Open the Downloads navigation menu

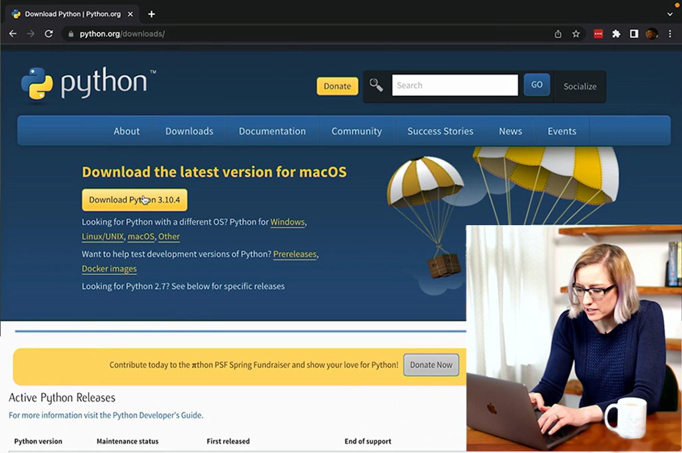pos(189,131)
